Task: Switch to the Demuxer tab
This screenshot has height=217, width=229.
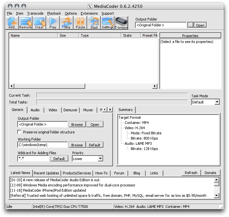Action: pyautogui.click(x=70, y=110)
